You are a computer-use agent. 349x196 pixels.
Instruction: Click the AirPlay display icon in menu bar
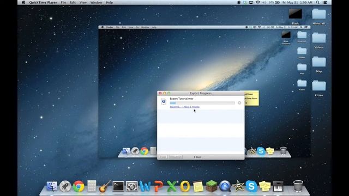(251, 2)
